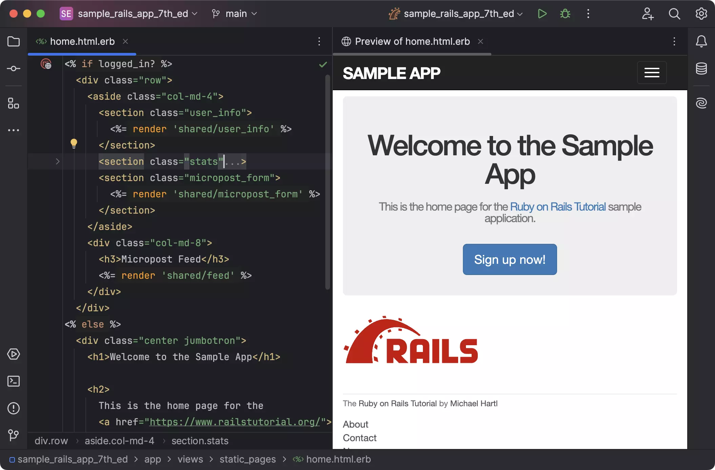The image size is (715, 470).
Task: Open the Project tool window folder icon
Action: tap(14, 41)
